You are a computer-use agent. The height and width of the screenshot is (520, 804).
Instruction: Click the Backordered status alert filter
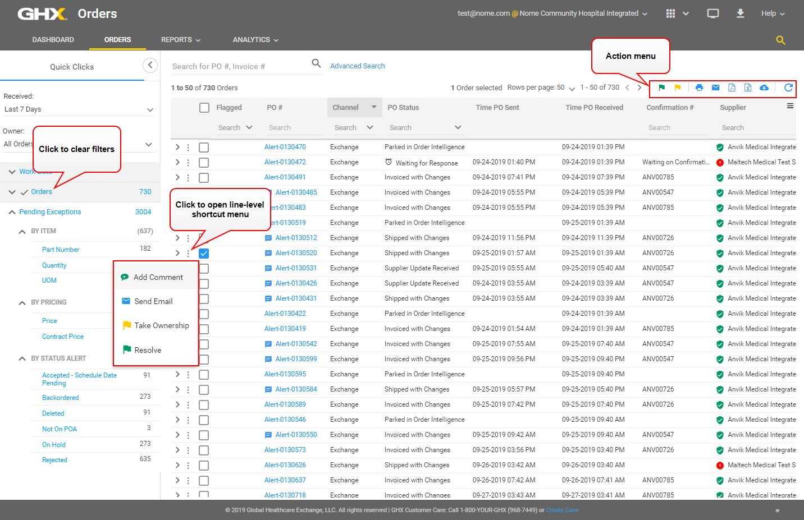pyautogui.click(x=61, y=398)
